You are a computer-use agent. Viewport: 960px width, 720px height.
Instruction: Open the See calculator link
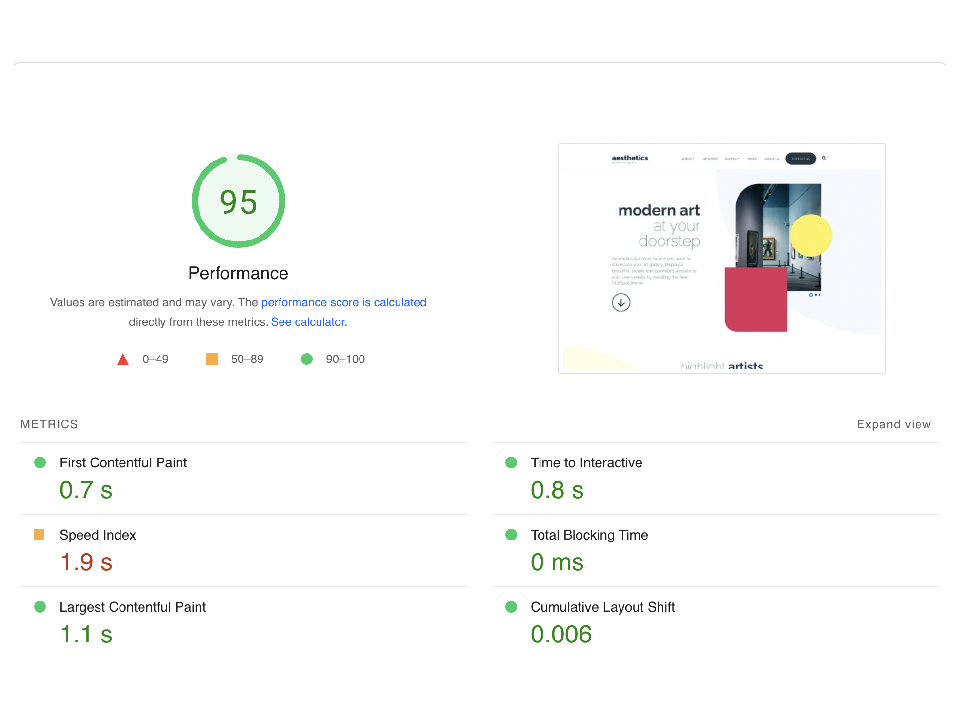tap(309, 322)
